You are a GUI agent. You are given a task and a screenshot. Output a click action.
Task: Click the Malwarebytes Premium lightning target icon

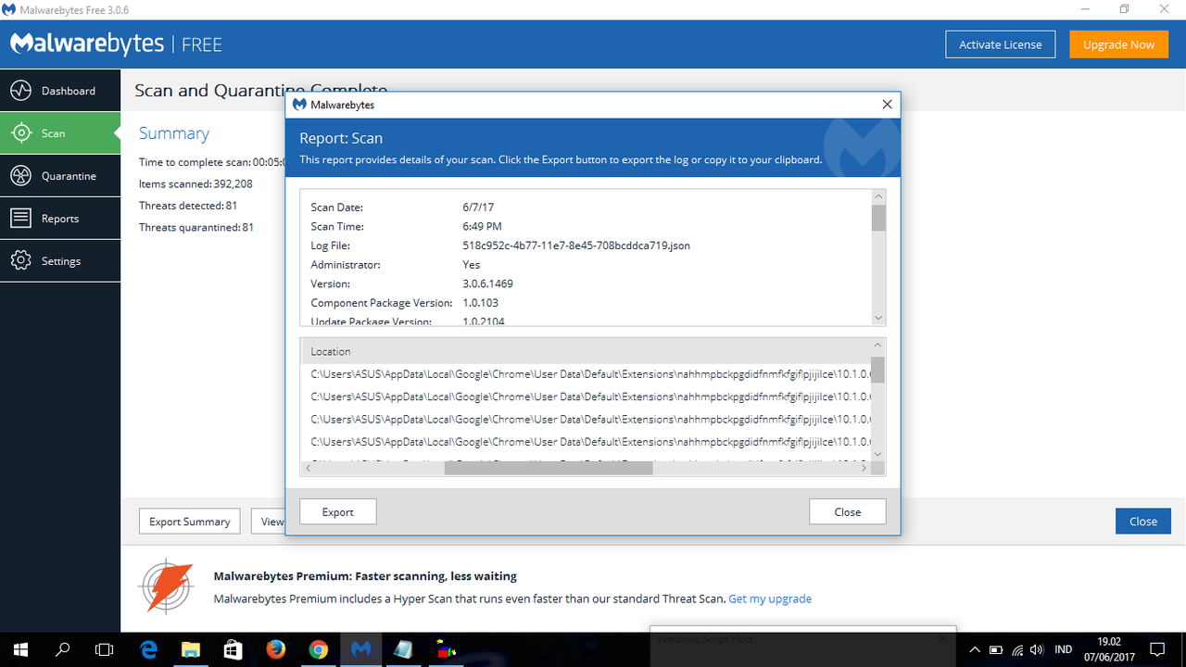(166, 587)
